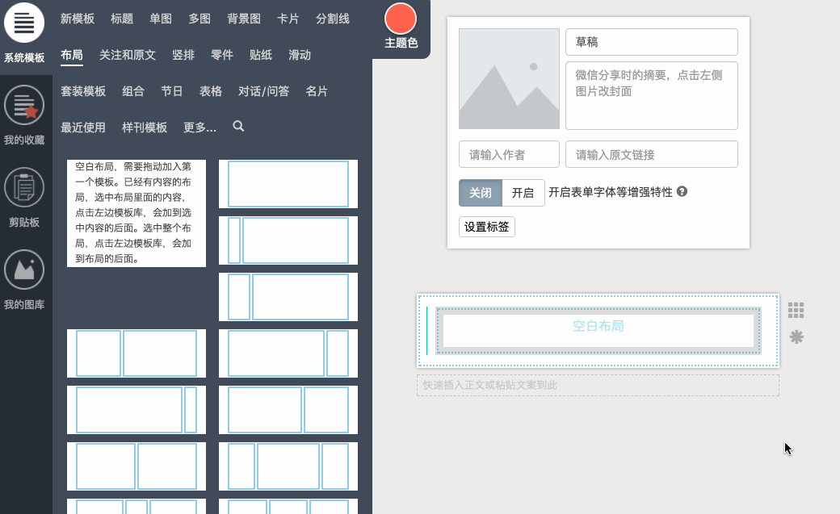
Task: Open 名片 tab
Action: click(317, 91)
